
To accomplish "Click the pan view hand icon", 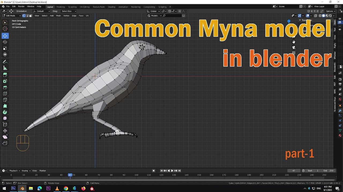I will pos(294,42).
